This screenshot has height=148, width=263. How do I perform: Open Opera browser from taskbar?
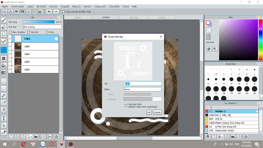(x=24, y=144)
